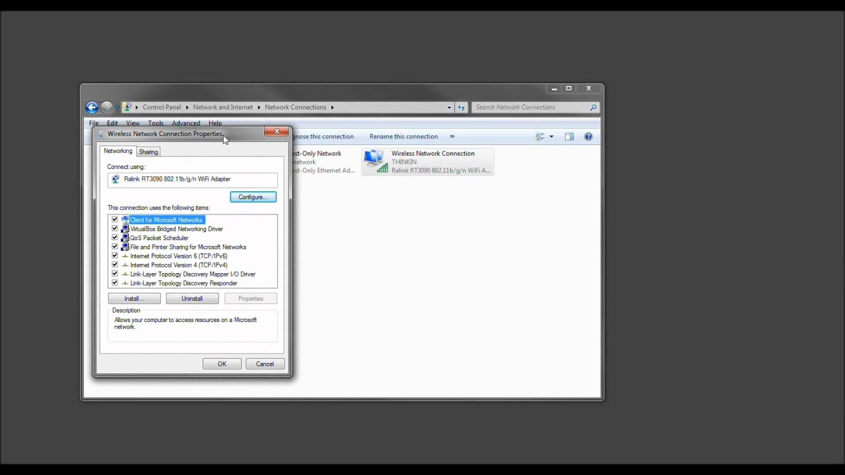Open the Explorer help question mark icon
Screen dimensions: 845x475
click(x=588, y=137)
